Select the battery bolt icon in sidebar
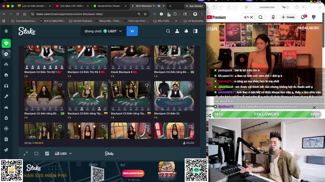 [x=6, y=118]
